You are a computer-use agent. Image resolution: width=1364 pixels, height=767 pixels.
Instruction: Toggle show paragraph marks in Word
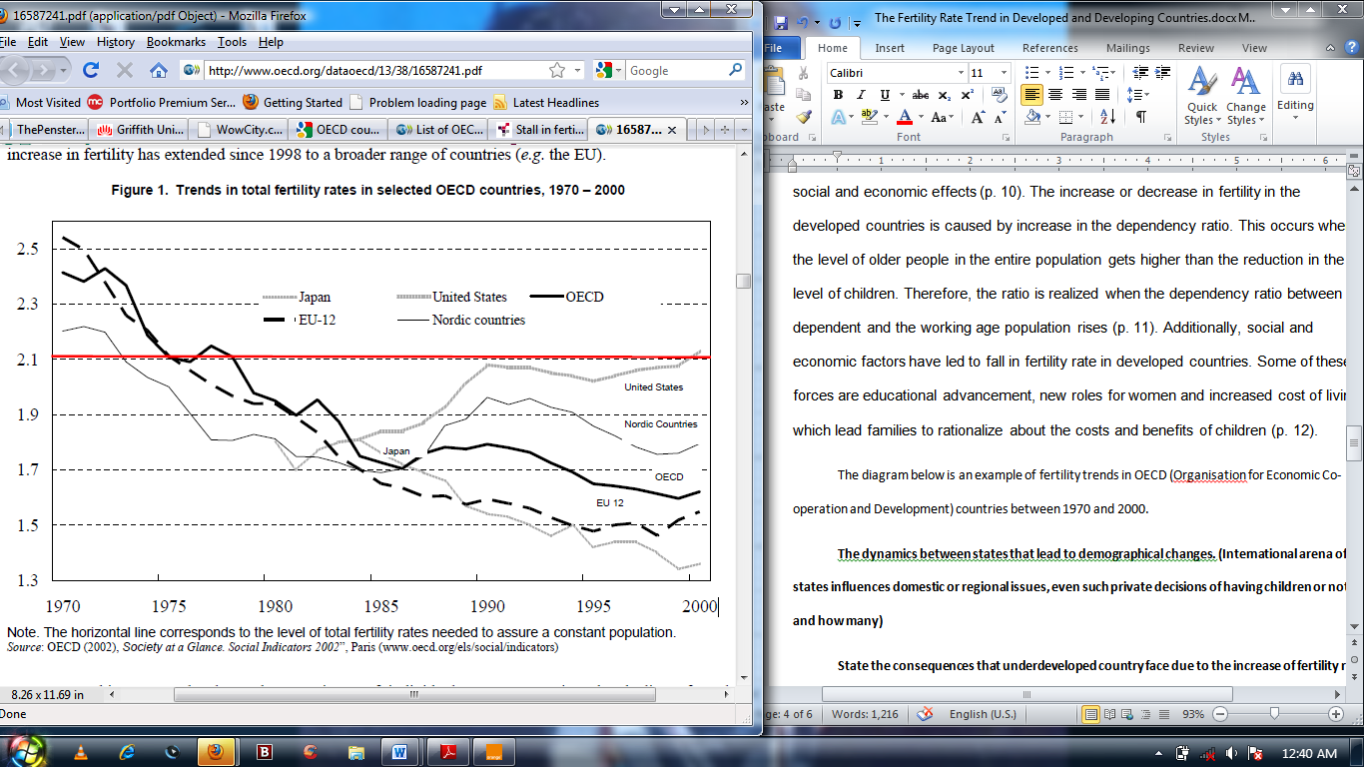point(1140,117)
